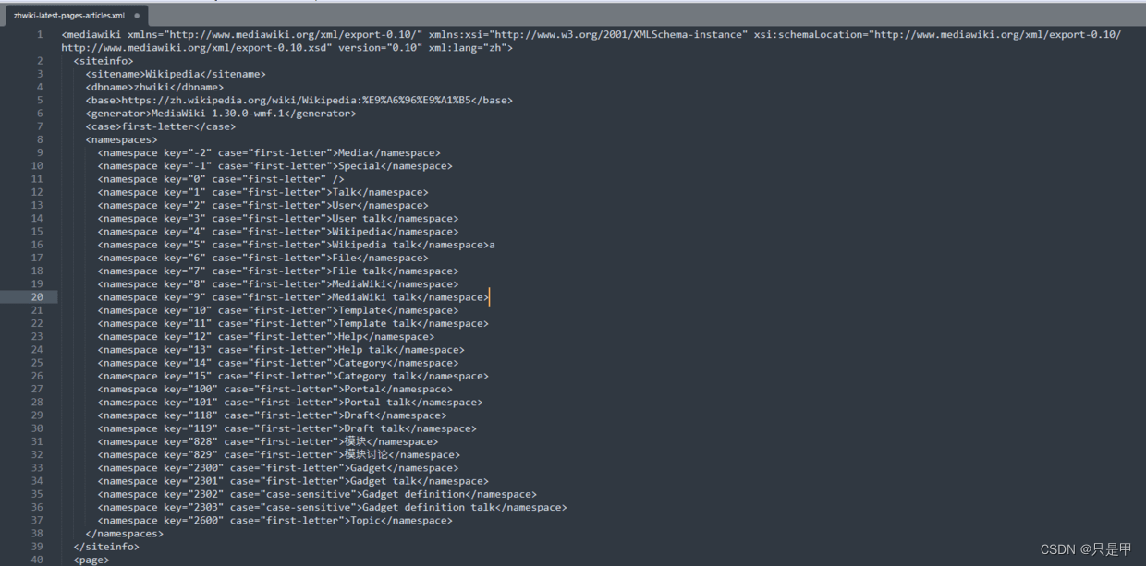Click the Draft talk namespace line
Viewport: 1146px width, 566px height.
point(286,428)
